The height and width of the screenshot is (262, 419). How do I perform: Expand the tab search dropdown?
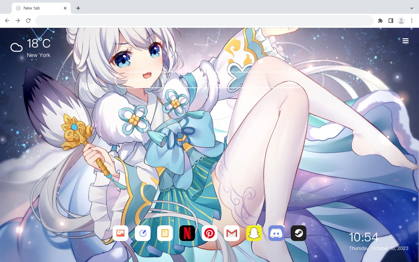coord(412,8)
